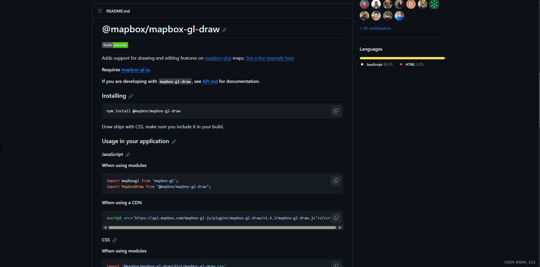Open the second-row first contributor avatar

[x=364, y=16]
